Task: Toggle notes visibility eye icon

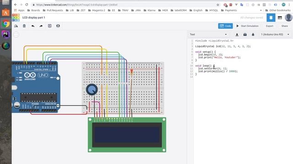Action: (58, 26)
